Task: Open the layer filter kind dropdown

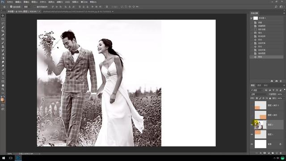Action: click(257, 90)
